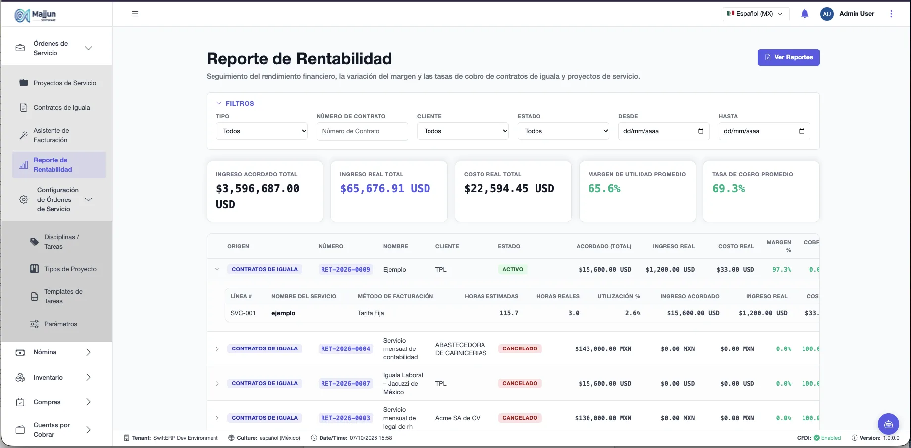
Task: Open the chatbot assistant floating button
Action: coord(888,424)
